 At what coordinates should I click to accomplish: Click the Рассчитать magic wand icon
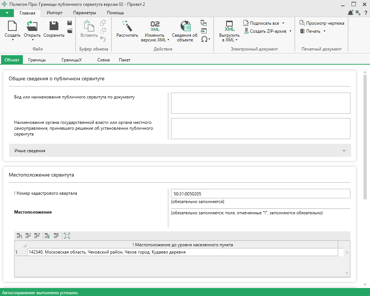pos(127,27)
